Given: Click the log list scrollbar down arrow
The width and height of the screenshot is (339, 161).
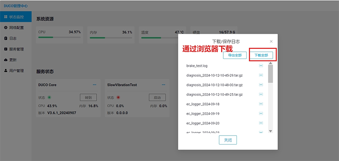Looking at the screenshot, I should [270, 131].
